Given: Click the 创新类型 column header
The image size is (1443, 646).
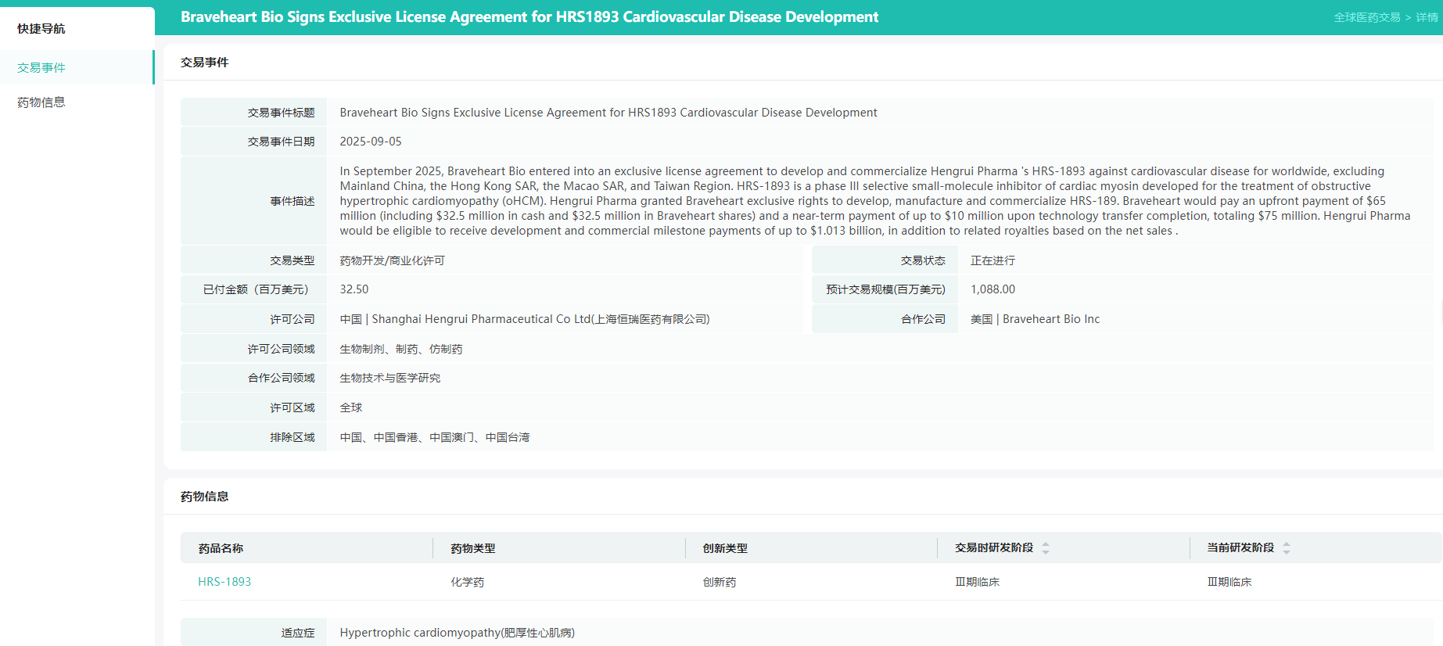Looking at the screenshot, I should pyautogui.click(x=725, y=548).
